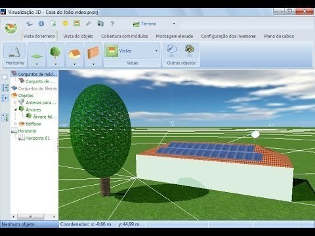315x236 pixels.
Task: Select the tree object icon in ribbon
Action: coord(55,52)
